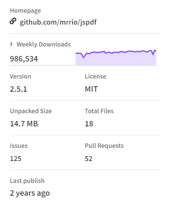172x204 pixels.
Task: Select the 986,534 weekly downloads count
Action: (24, 59)
